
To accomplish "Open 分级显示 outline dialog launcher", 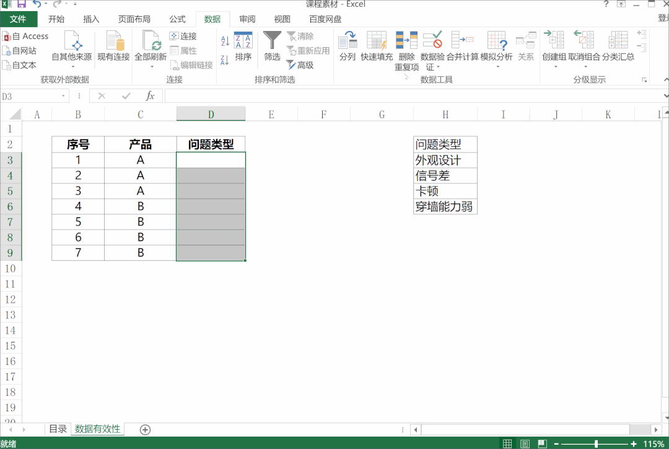I will (x=644, y=80).
